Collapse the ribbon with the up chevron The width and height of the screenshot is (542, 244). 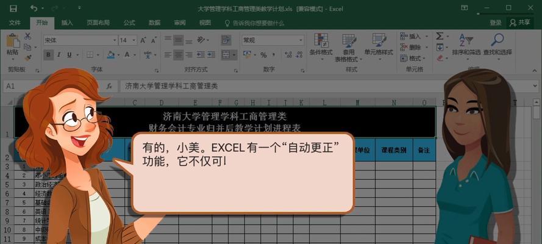[535, 71]
